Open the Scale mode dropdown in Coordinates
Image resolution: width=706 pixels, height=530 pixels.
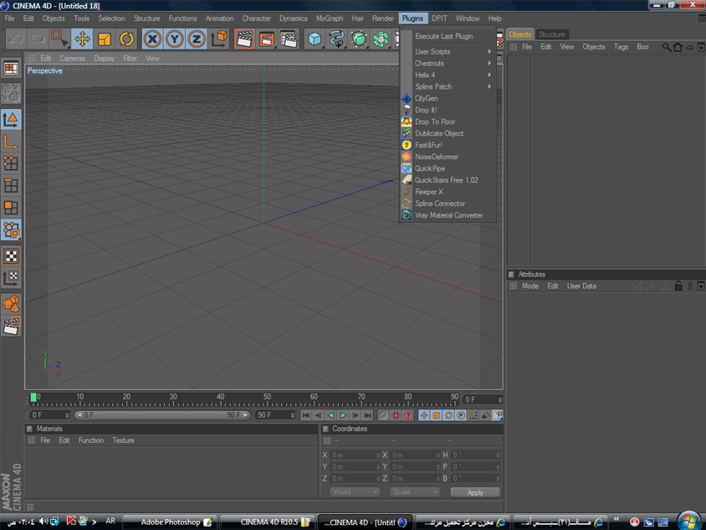click(x=415, y=492)
